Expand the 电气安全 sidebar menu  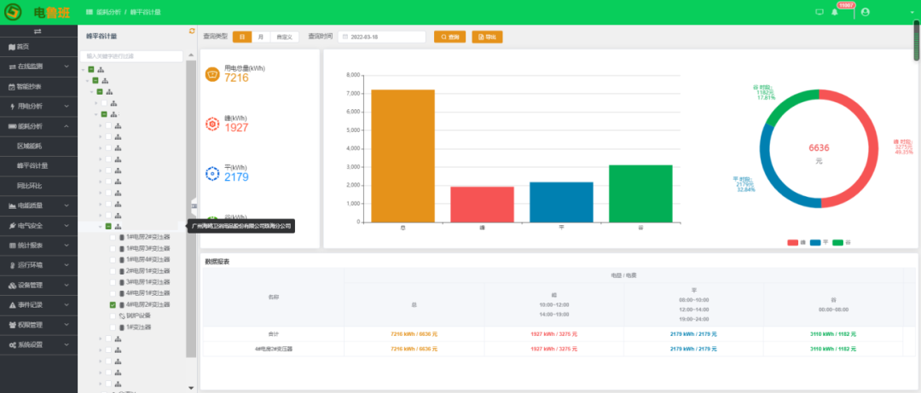click(38, 226)
